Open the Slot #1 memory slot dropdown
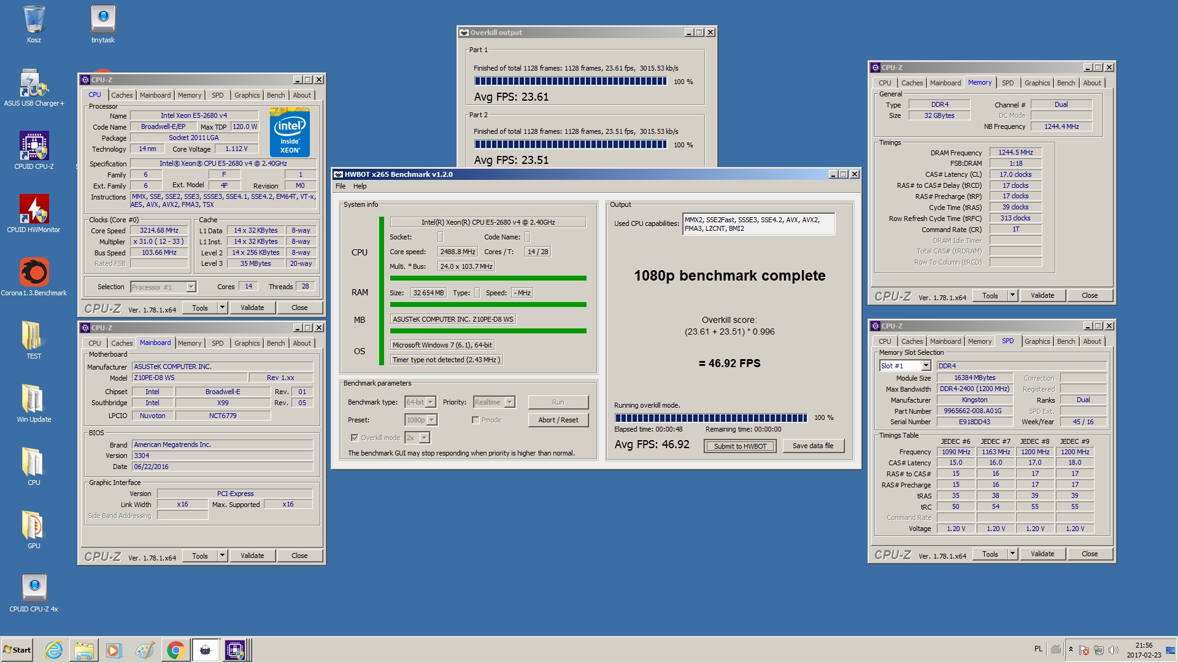This screenshot has width=1178, height=663. coord(906,366)
